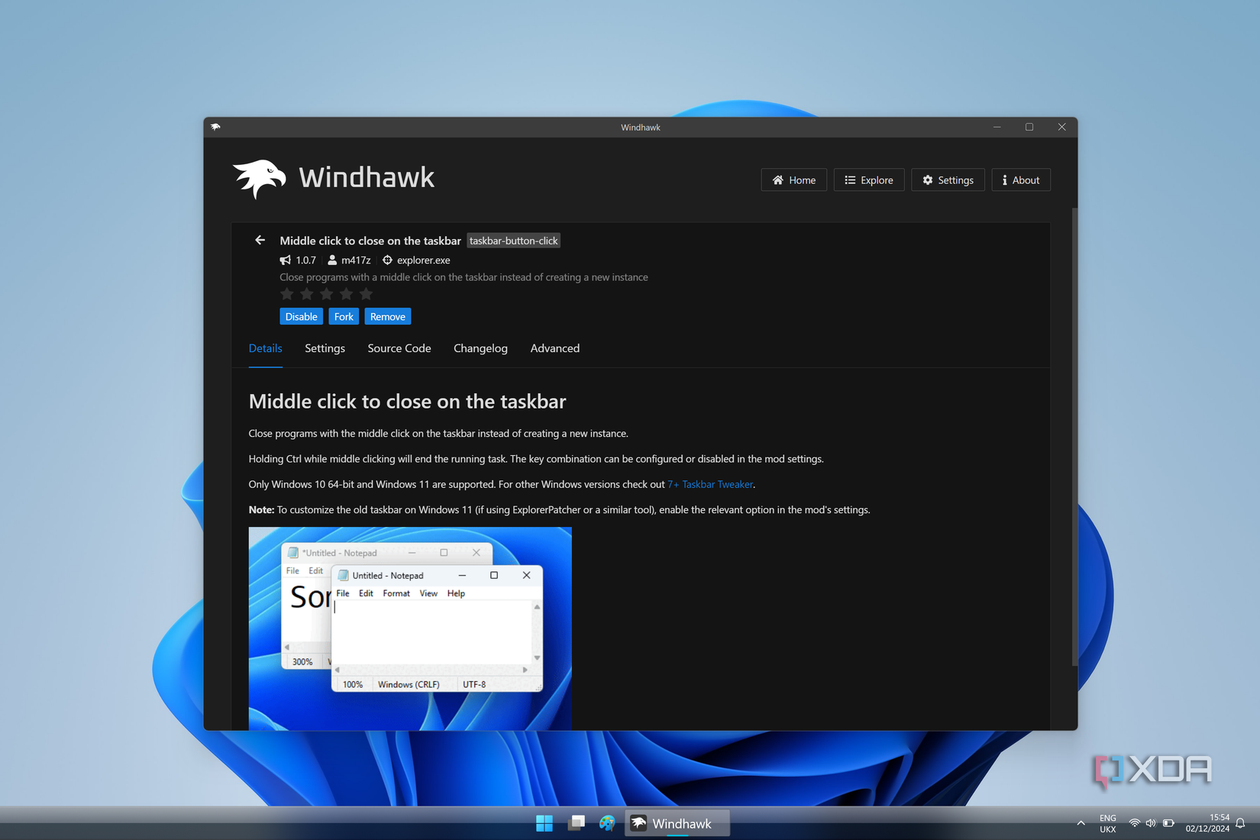Switch to the Source Code tab

399,348
